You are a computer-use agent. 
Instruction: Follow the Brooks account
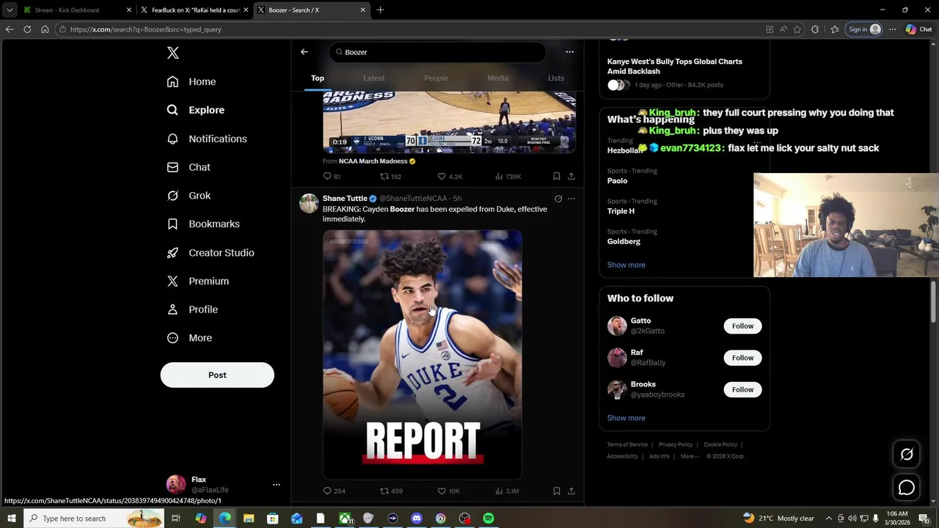[742, 389]
